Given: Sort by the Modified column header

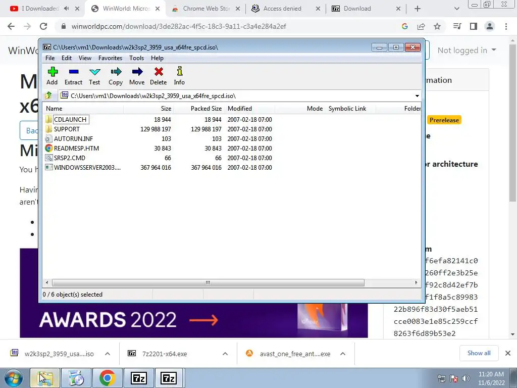Looking at the screenshot, I should coord(249,109).
